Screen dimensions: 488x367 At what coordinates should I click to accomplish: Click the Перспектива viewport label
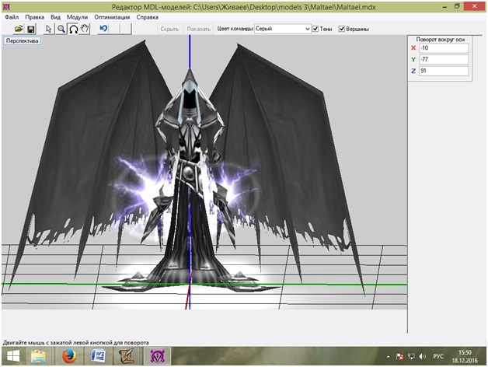22,41
